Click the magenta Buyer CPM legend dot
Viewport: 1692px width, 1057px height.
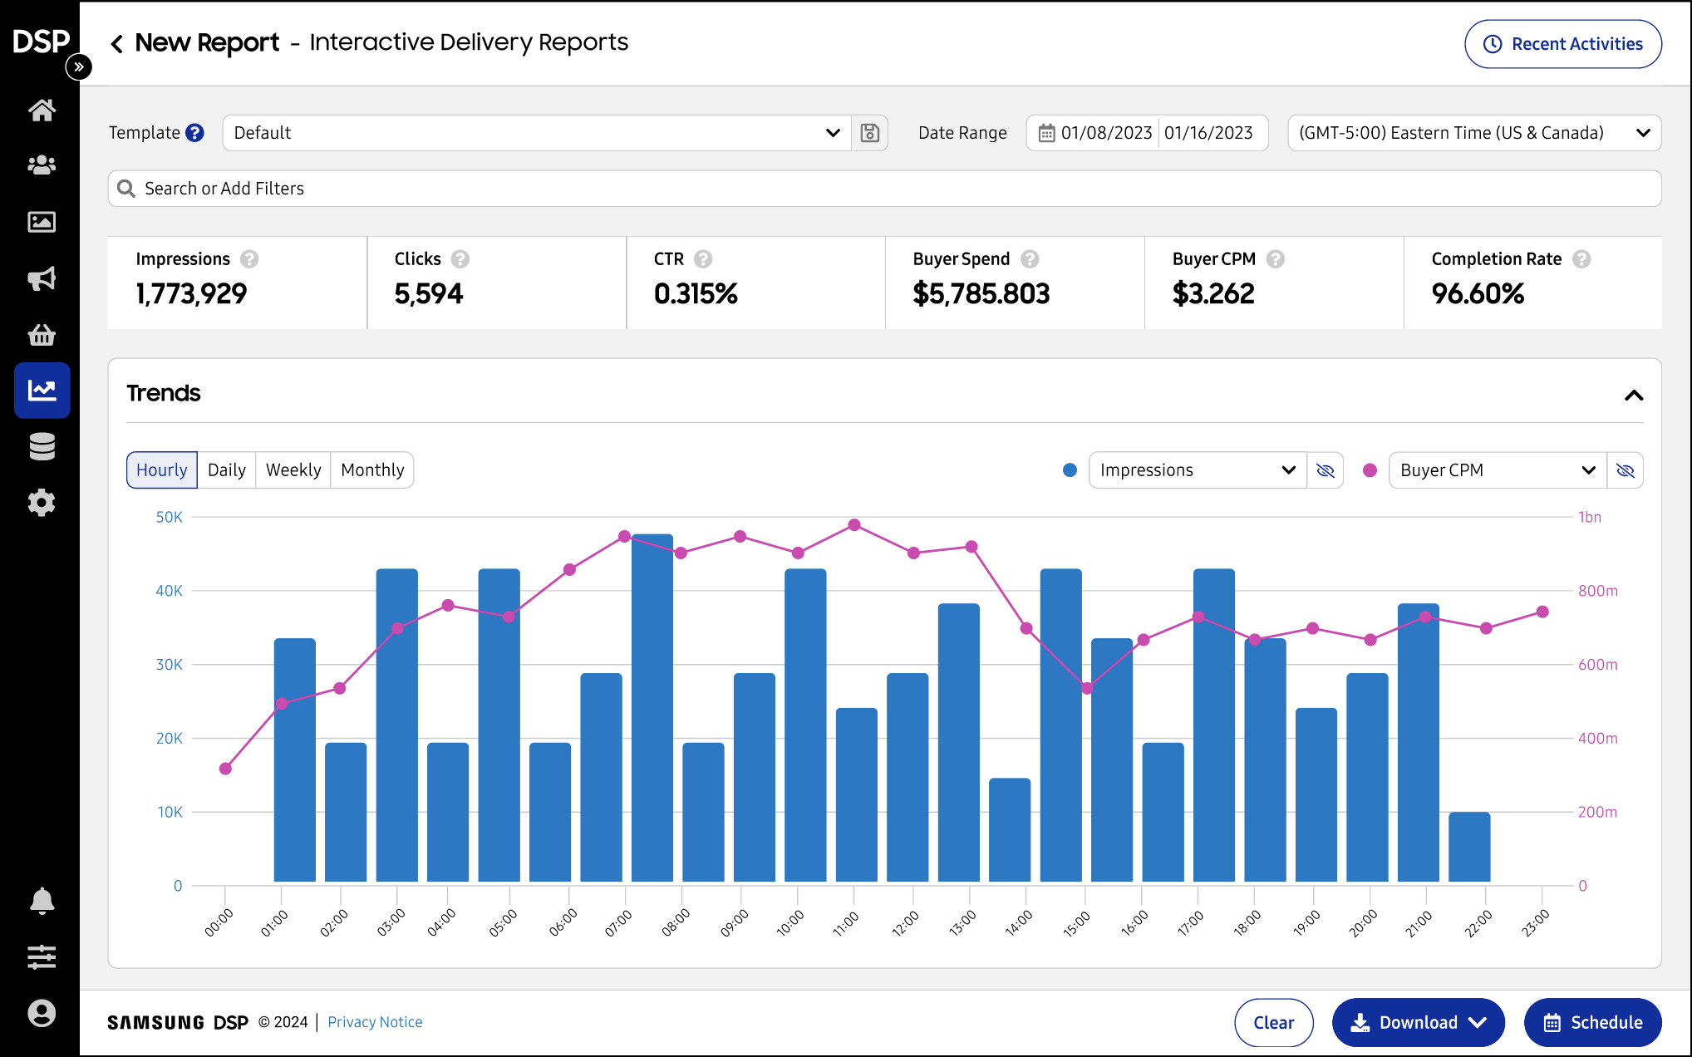tap(1370, 470)
